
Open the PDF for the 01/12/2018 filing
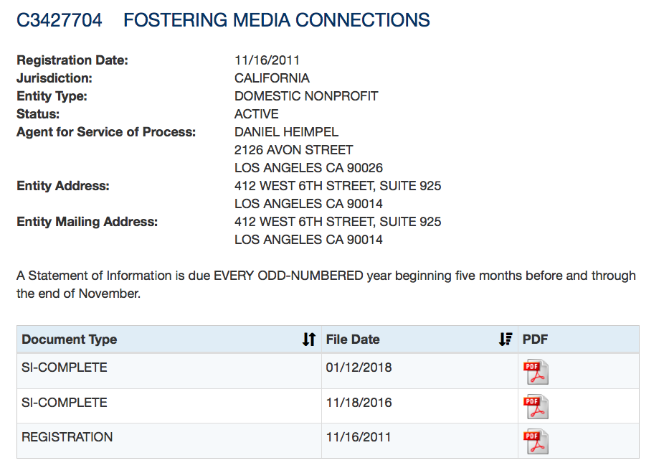(x=535, y=373)
